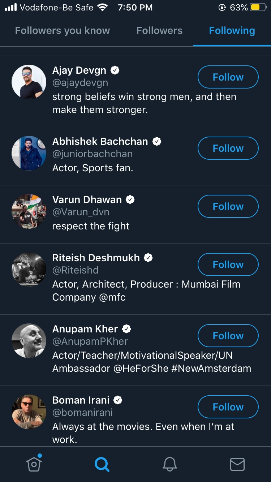Follow Riteish Deshmukh
The height and width of the screenshot is (482, 271).
pyautogui.click(x=228, y=264)
